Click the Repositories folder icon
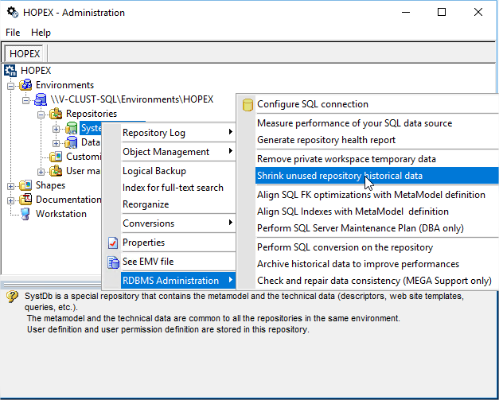 point(56,114)
